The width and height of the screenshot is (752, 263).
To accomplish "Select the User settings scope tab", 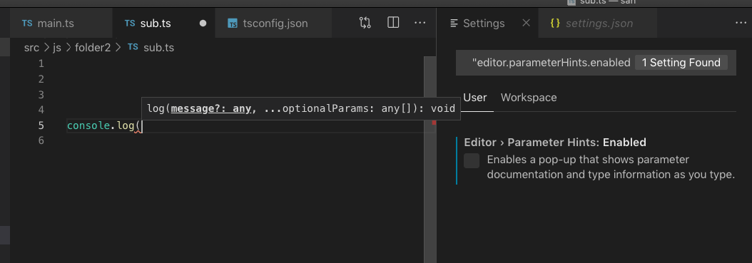I will (x=474, y=98).
